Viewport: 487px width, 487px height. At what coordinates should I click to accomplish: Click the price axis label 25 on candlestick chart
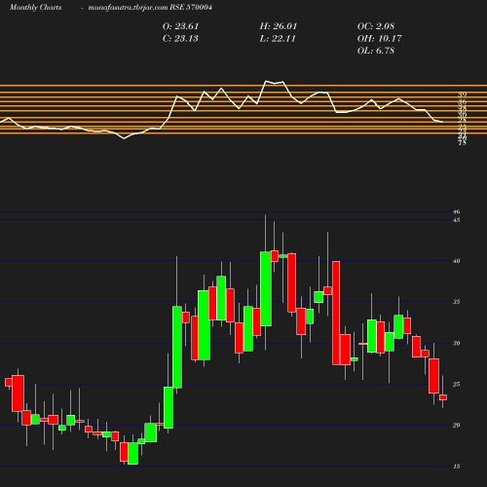pos(457,385)
